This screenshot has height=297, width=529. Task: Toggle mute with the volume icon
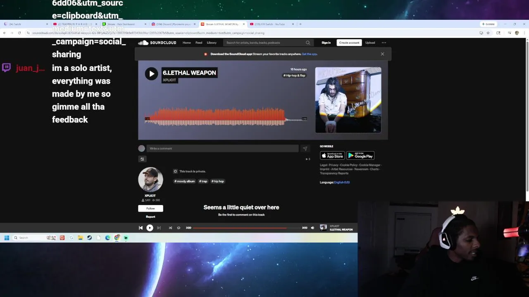pyautogui.click(x=312, y=228)
